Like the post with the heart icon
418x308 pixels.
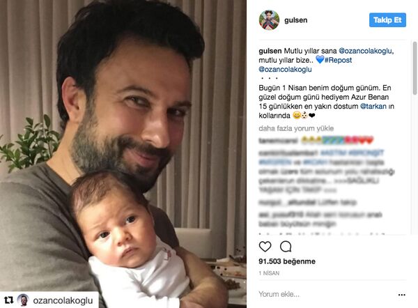click(265, 247)
